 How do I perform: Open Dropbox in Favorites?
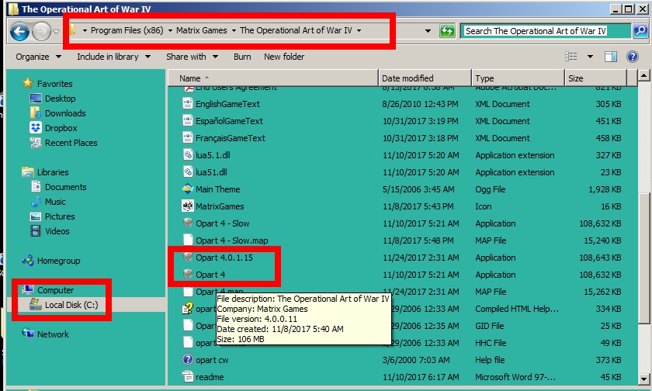pyautogui.click(x=61, y=128)
